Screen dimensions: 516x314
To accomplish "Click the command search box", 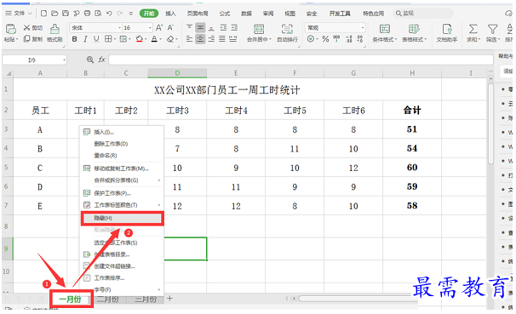I will pyautogui.click(x=423, y=13).
